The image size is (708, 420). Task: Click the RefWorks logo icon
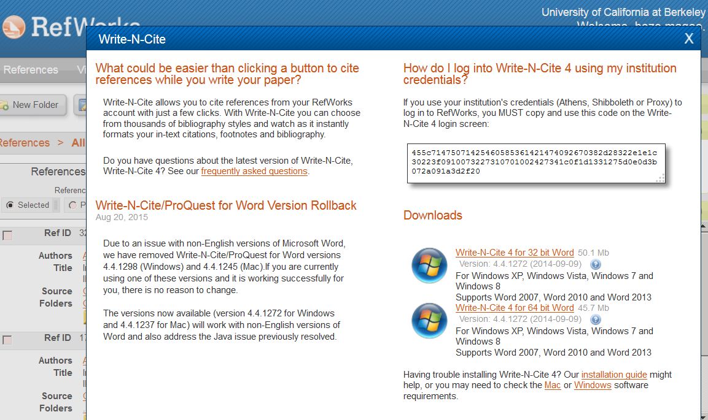pos(14,26)
